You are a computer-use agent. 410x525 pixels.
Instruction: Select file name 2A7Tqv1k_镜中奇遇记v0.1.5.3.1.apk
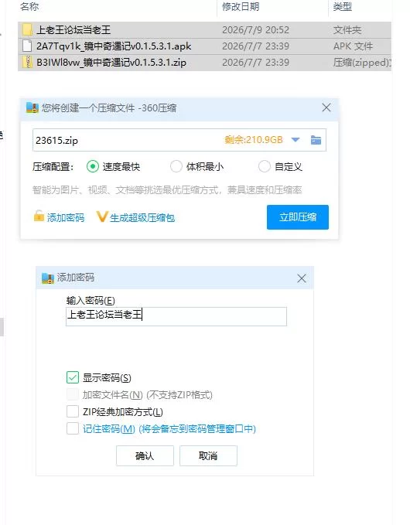pyautogui.click(x=114, y=46)
